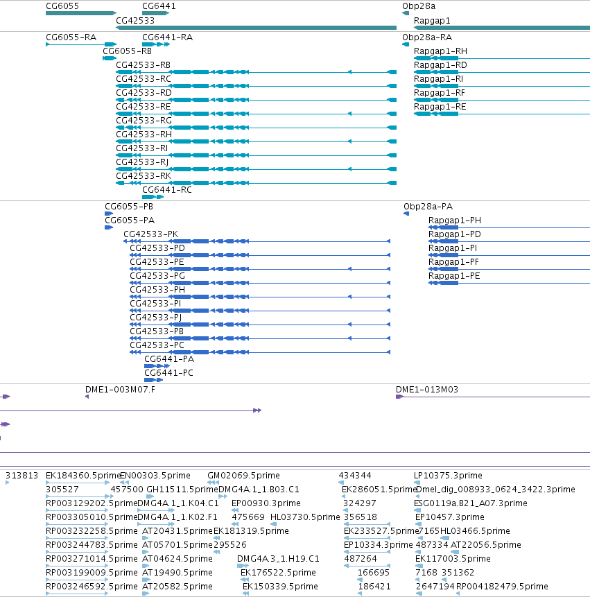Viewport: 590px width, 597px height.
Task: Select protein label CG42533-PJ
Action: 156,318
